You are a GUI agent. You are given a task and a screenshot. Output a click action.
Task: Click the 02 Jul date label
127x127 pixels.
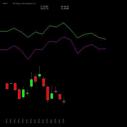coord(31,121)
